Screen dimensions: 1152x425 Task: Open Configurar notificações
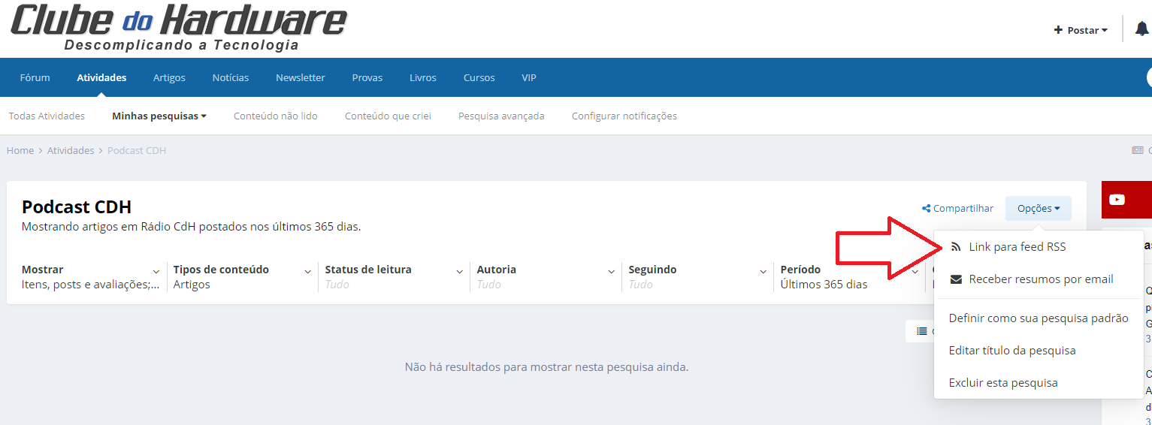(x=624, y=116)
